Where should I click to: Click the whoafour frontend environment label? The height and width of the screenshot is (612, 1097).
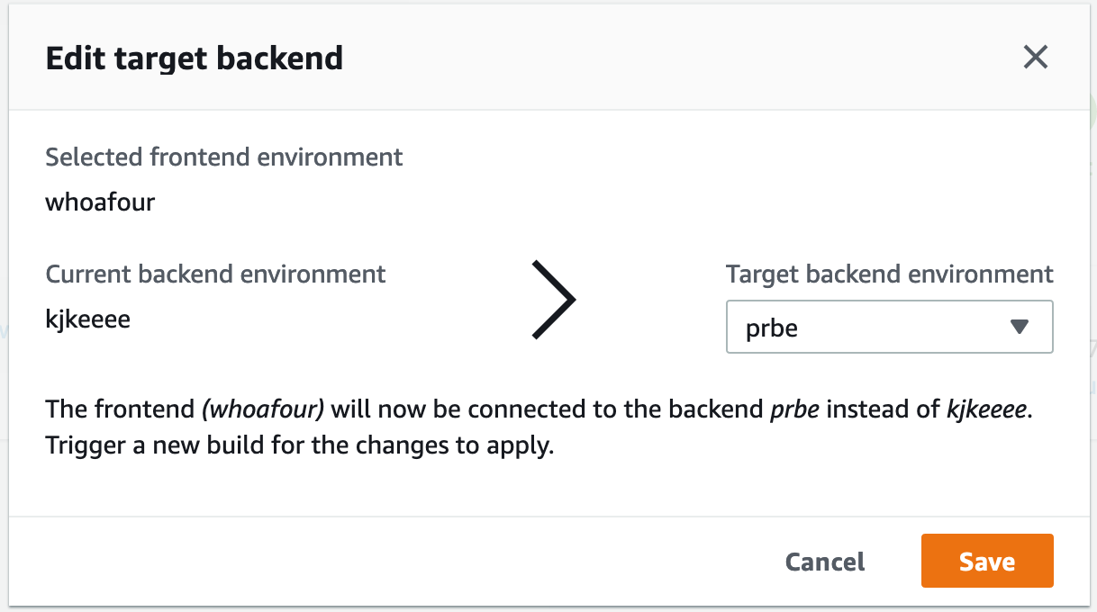99,202
